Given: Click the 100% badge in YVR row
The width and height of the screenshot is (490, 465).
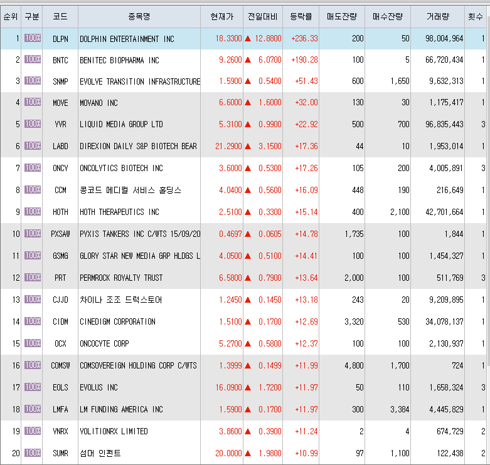Looking at the screenshot, I should 33,124.
